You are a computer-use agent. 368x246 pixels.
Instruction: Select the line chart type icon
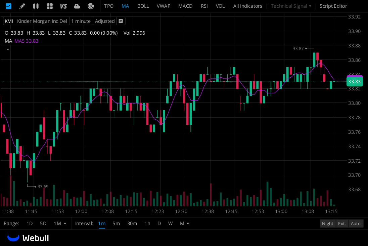8,6
